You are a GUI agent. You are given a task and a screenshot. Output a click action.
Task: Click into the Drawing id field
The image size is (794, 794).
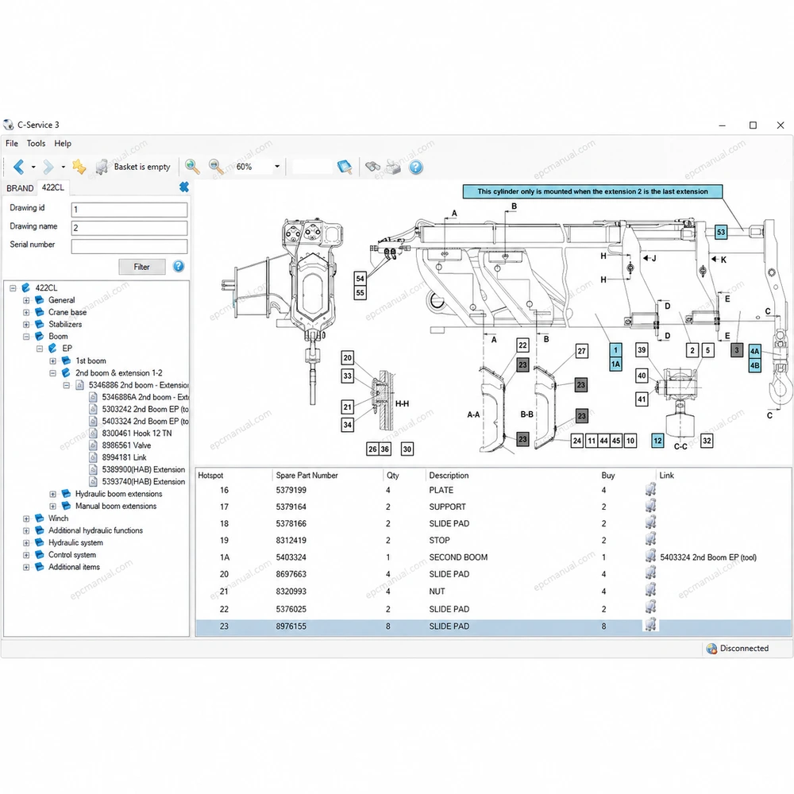coord(129,210)
